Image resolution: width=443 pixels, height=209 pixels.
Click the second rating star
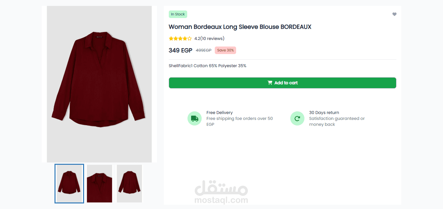coord(176,39)
